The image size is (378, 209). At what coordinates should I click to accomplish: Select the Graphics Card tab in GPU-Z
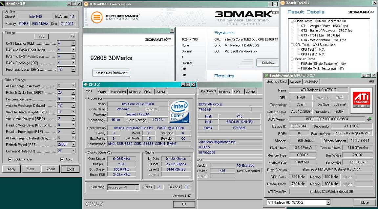click(277, 81)
